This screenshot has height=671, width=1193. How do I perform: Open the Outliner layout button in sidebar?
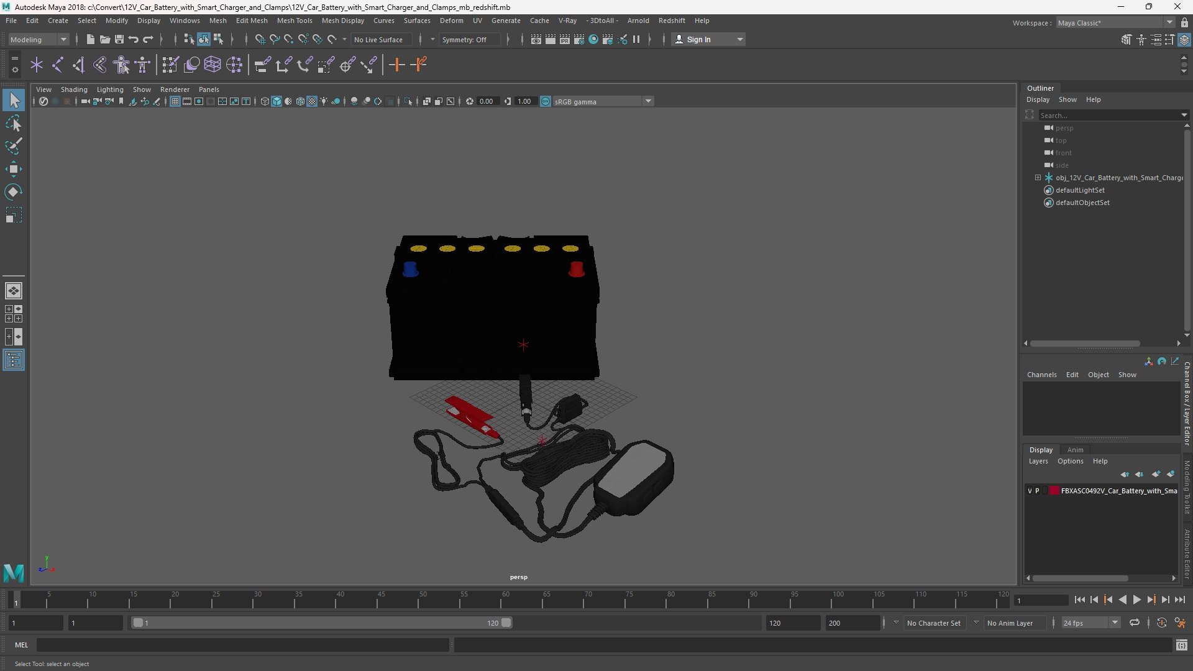[x=14, y=360]
